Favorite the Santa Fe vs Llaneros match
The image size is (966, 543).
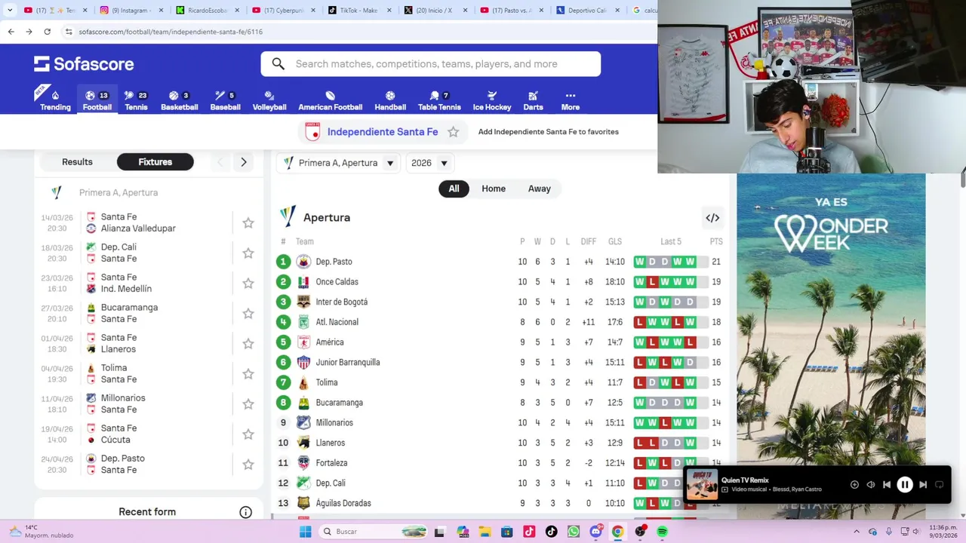click(x=248, y=343)
